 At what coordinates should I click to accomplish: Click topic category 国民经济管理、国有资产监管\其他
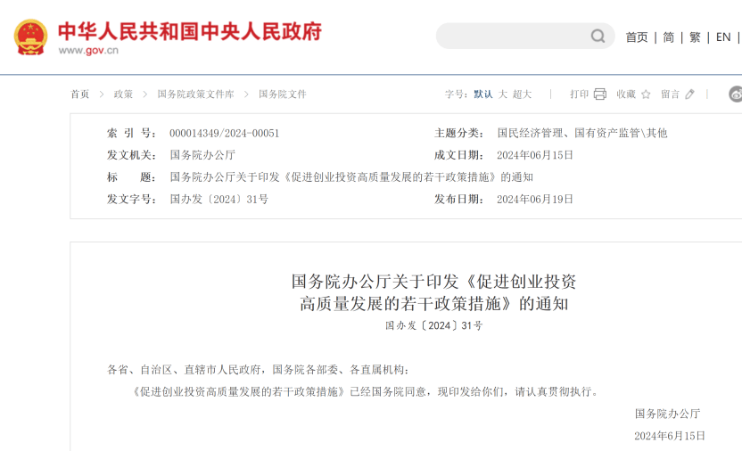tap(582, 134)
